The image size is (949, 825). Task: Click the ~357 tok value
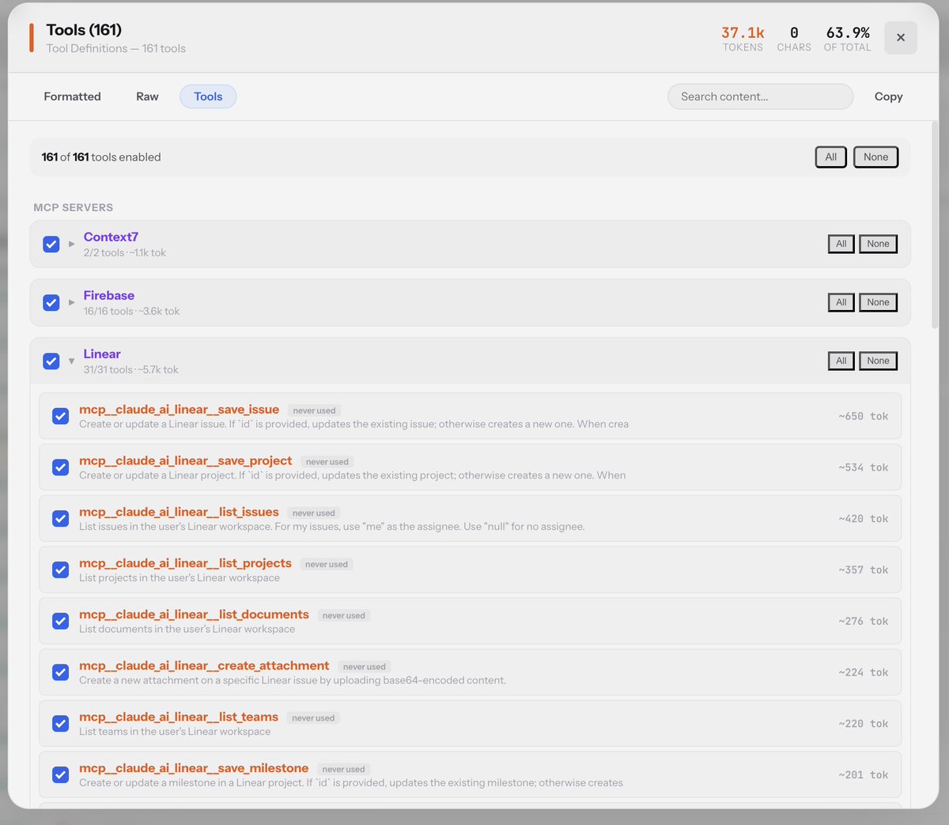pos(864,570)
